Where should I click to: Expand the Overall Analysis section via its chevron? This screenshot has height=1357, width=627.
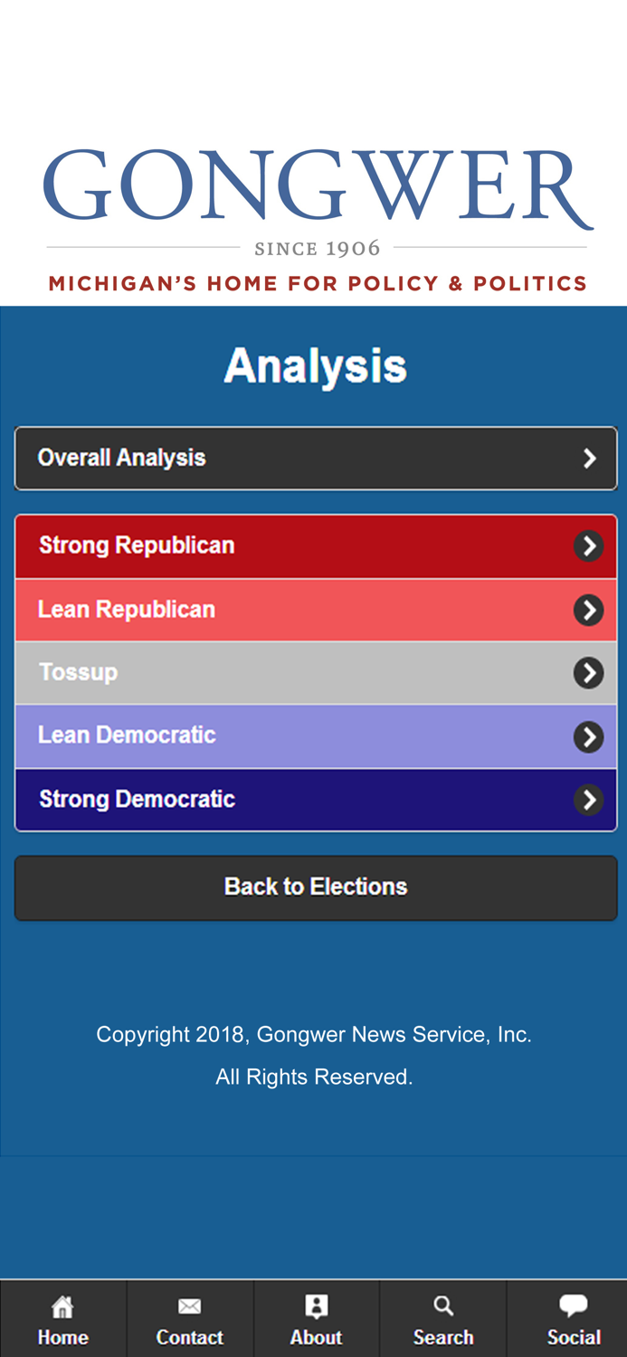tap(590, 457)
